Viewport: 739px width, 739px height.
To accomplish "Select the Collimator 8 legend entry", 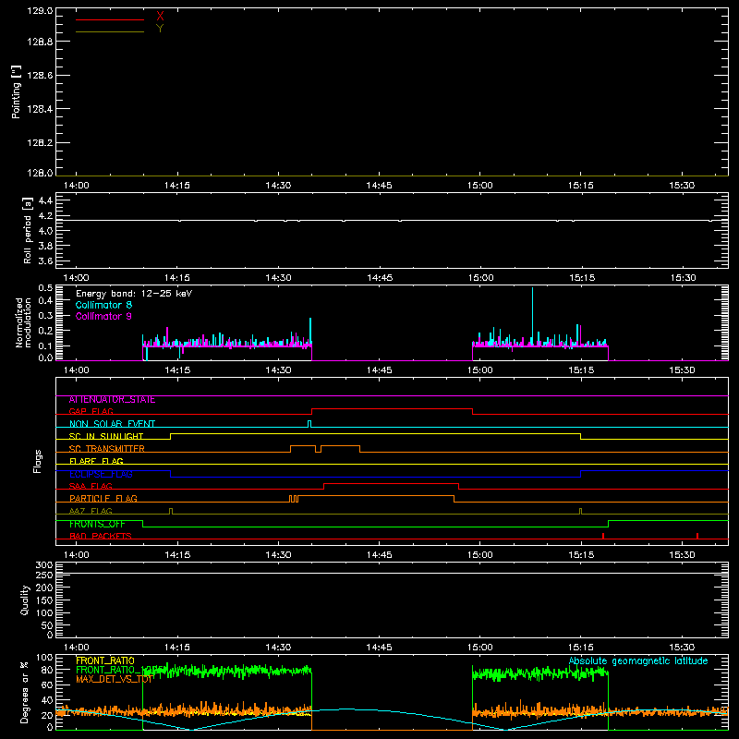I will pos(103,305).
